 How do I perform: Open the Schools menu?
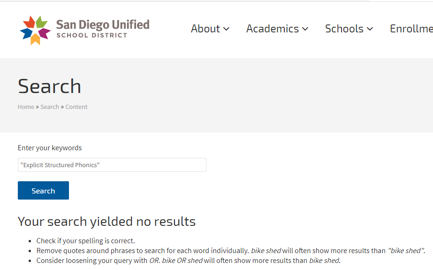click(x=344, y=29)
